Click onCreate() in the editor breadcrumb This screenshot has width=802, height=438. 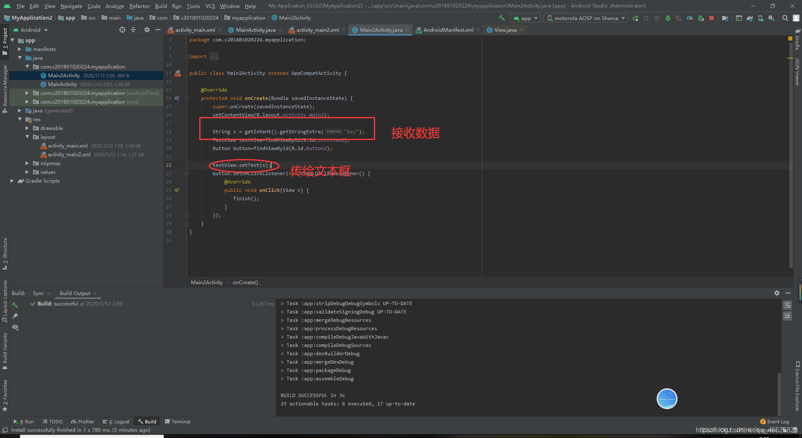pyautogui.click(x=245, y=283)
